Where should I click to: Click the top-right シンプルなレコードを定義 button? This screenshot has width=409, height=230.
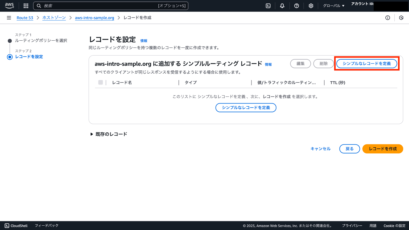367,63
